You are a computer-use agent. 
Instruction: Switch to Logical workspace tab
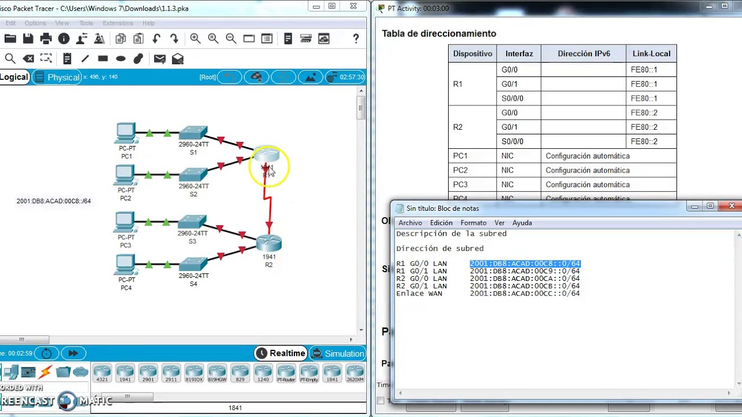14,77
